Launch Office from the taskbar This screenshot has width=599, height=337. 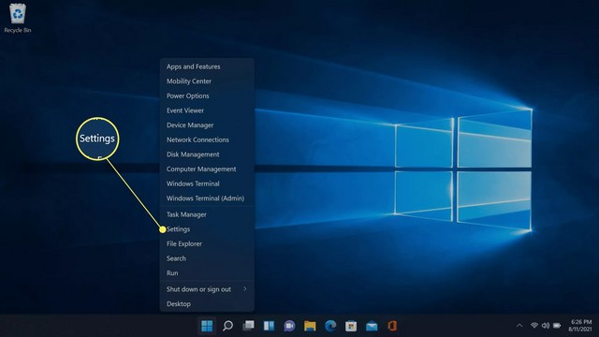tap(392, 326)
